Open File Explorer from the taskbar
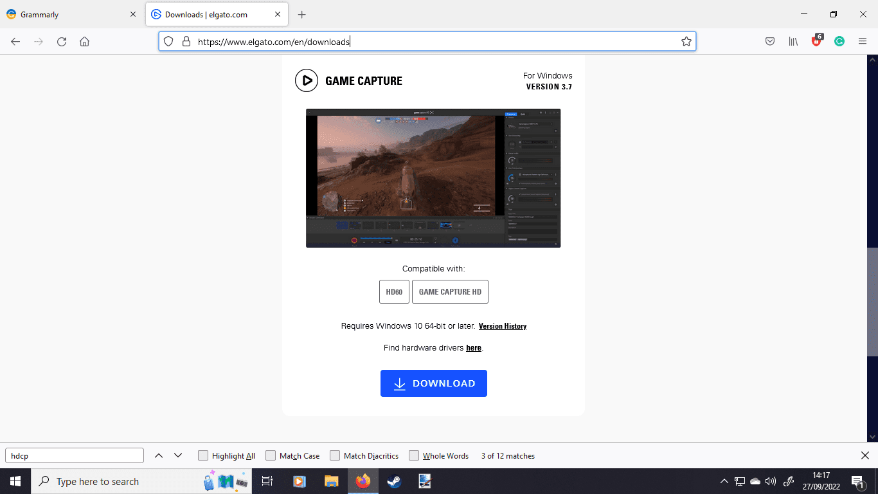Viewport: 878px width, 494px height. click(331, 481)
